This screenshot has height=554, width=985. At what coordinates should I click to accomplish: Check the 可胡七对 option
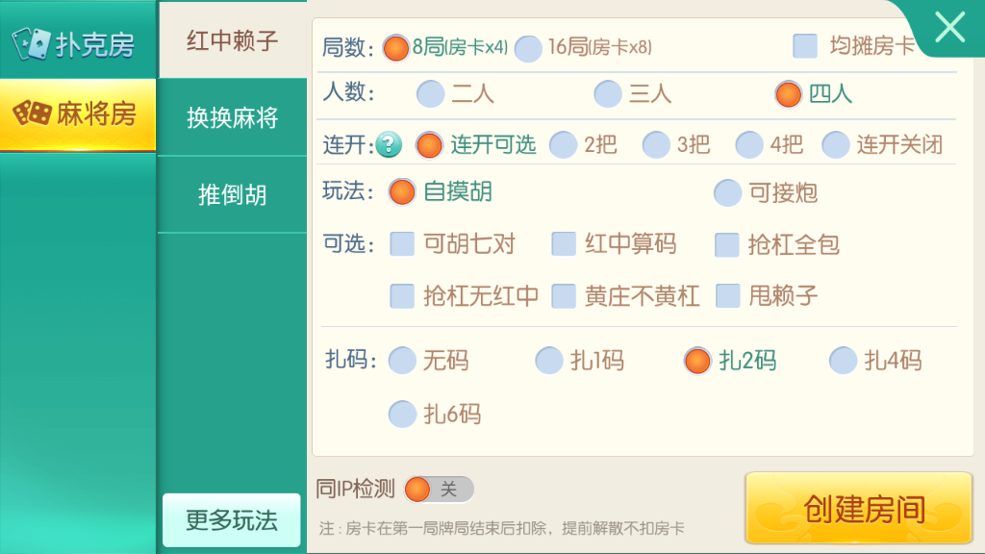pos(402,244)
